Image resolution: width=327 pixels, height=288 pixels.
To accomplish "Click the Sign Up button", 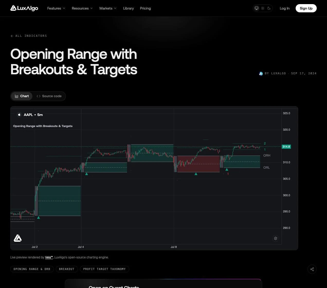I will pos(306,8).
